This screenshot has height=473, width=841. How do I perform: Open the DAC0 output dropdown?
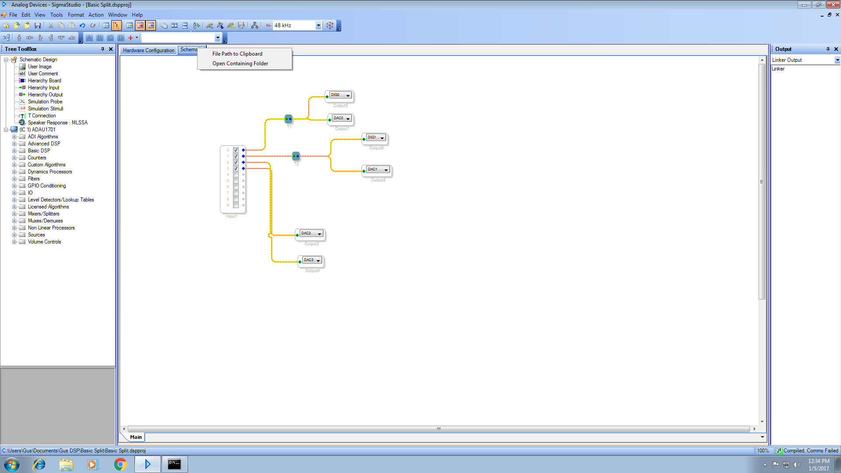pyautogui.click(x=348, y=119)
